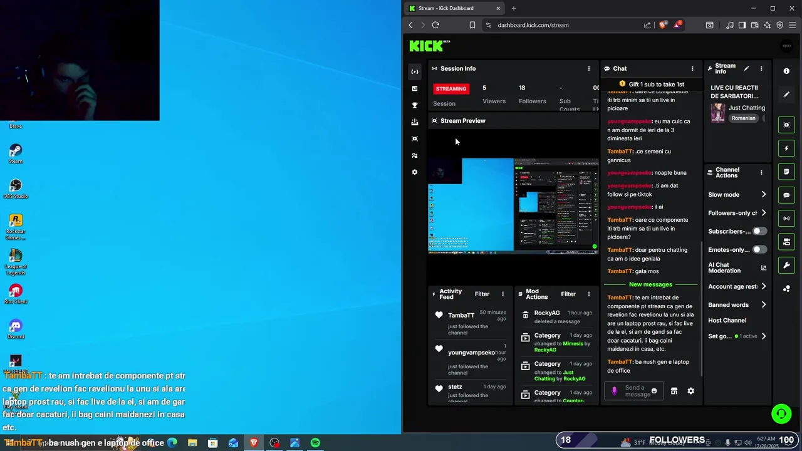
Task: Click the Send a message field
Action: click(x=634, y=391)
